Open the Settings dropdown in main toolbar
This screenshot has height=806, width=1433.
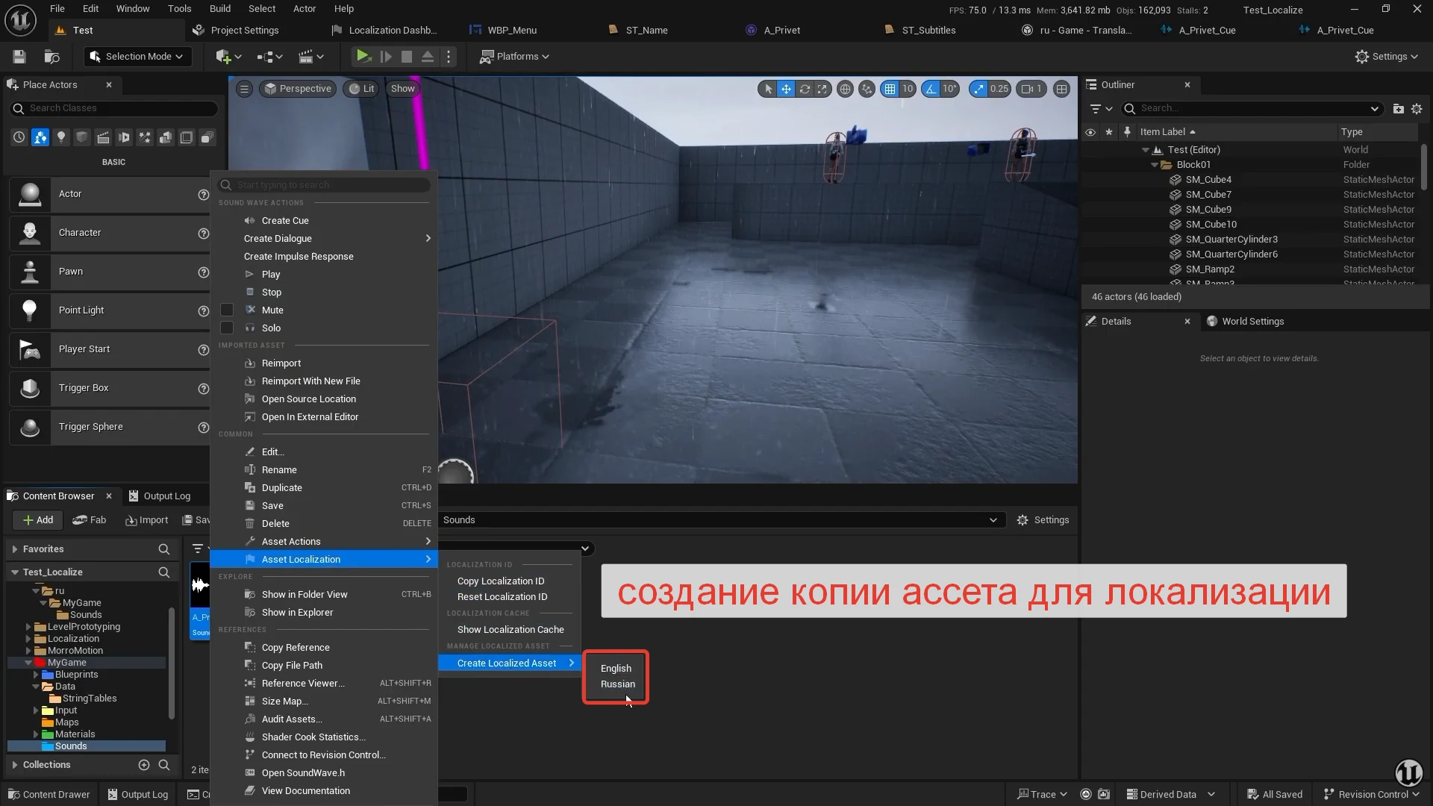(1386, 57)
